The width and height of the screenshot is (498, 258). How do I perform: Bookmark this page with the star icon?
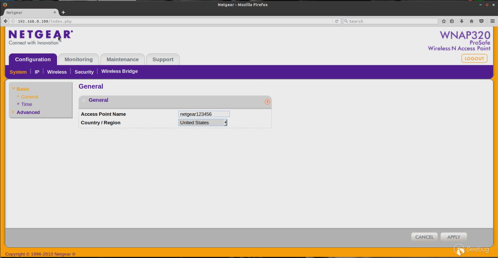point(444,21)
